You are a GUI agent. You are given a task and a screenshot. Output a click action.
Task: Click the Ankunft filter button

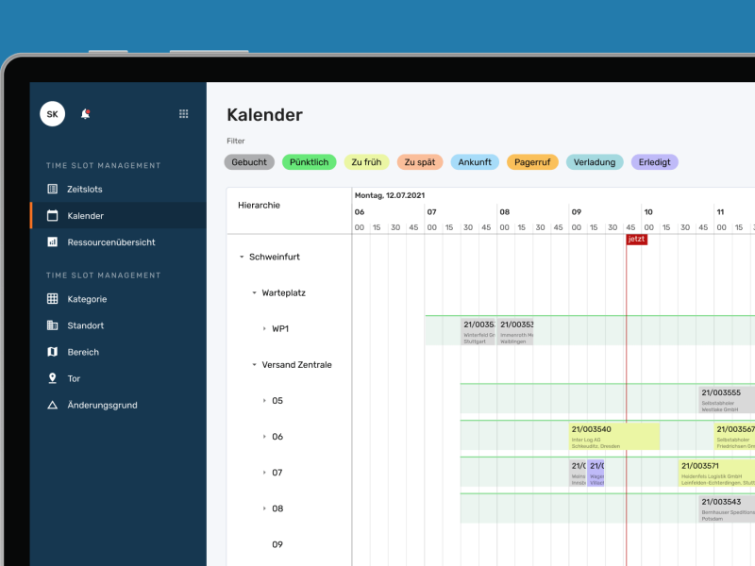pyautogui.click(x=475, y=161)
